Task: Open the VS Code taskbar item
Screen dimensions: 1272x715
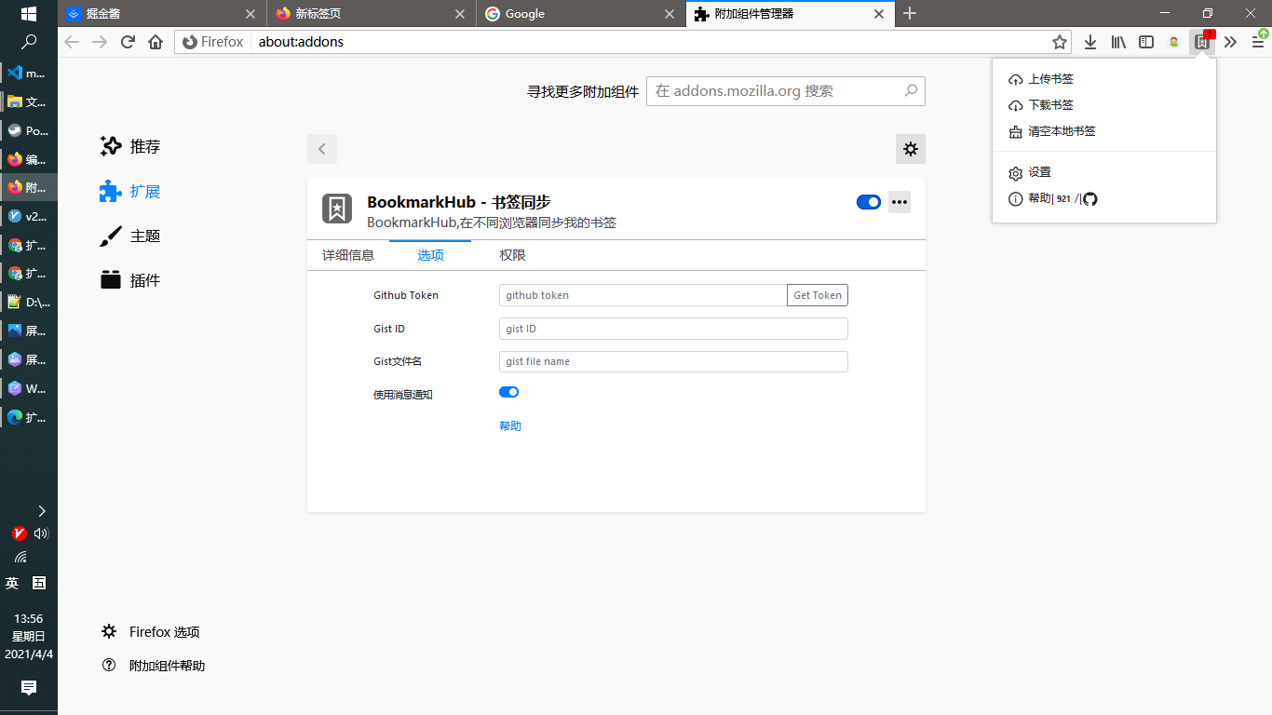Action: 29,74
